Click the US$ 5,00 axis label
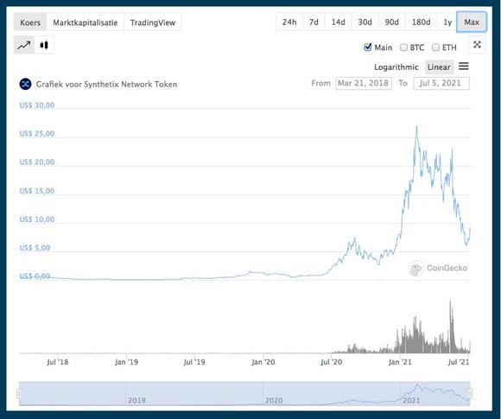The image size is (501, 419). point(35,248)
